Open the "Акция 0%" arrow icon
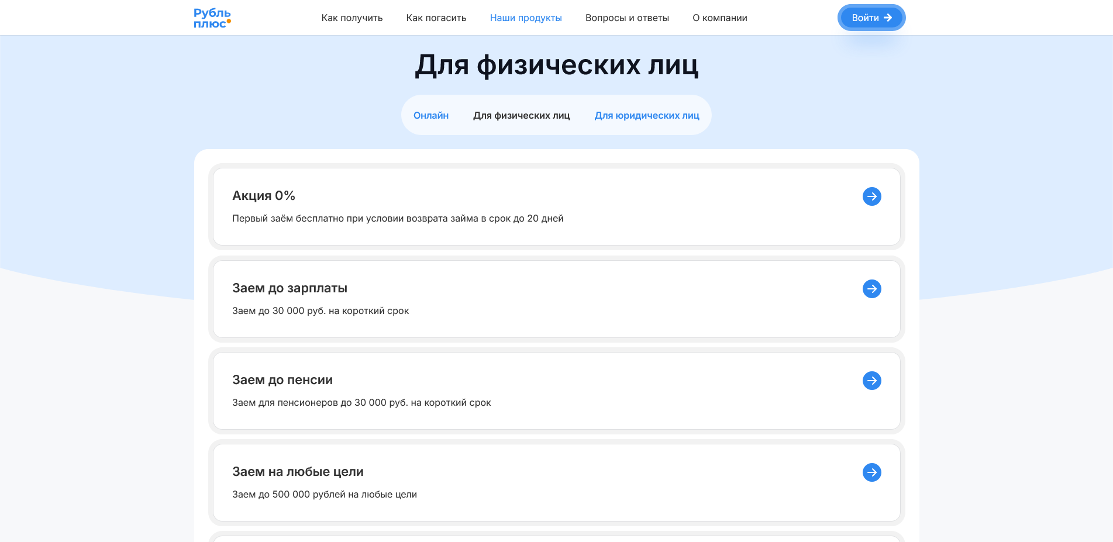This screenshot has width=1113, height=542. point(871,196)
